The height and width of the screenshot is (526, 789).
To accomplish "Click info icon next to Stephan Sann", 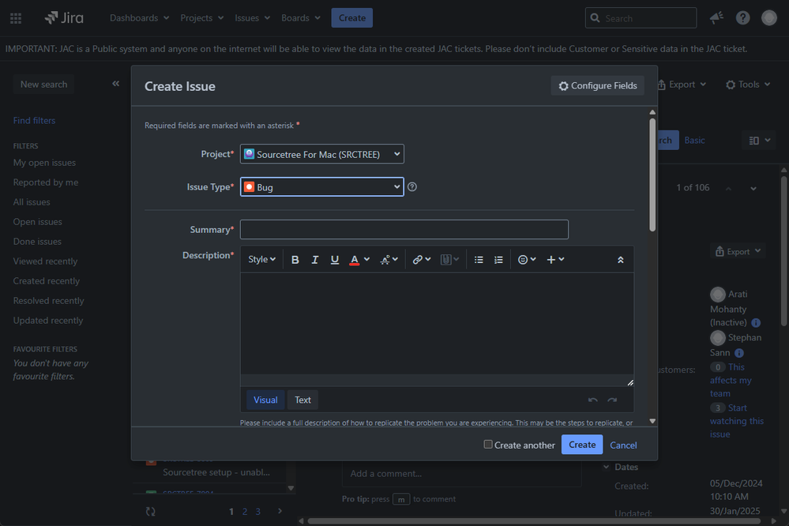I will click(x=739, y=353).
